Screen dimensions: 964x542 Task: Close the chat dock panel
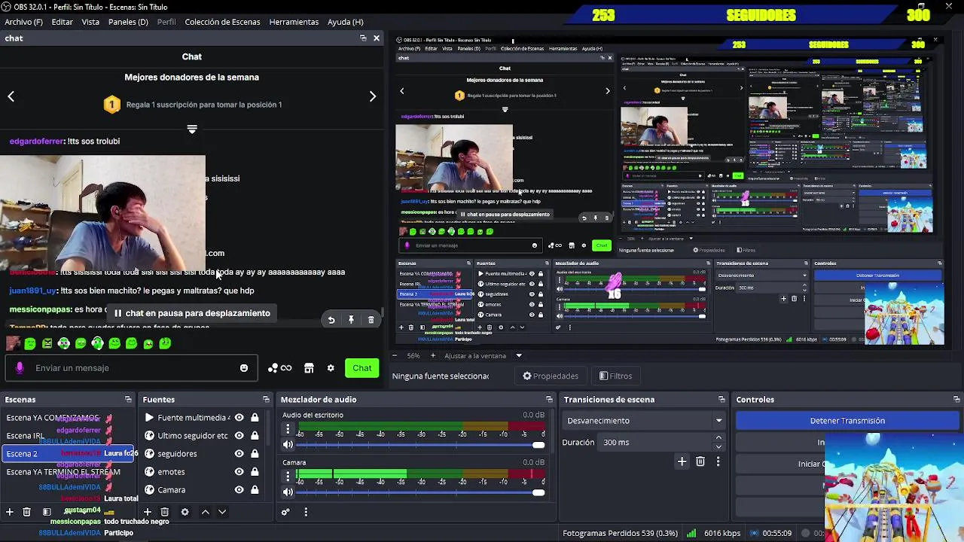tap(377, 38)
